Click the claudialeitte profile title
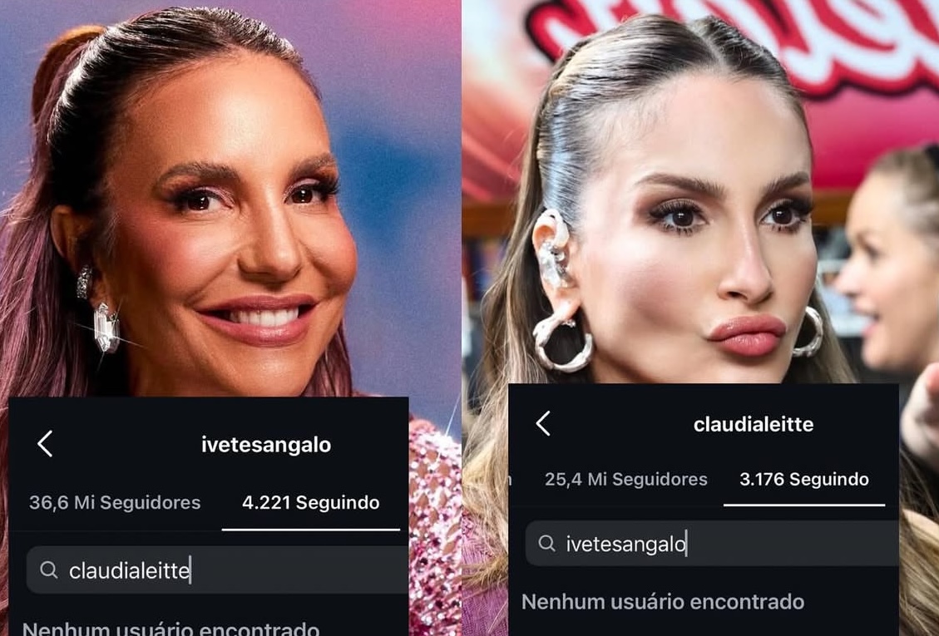The image size is (939, 636). (x=754, y=425)
